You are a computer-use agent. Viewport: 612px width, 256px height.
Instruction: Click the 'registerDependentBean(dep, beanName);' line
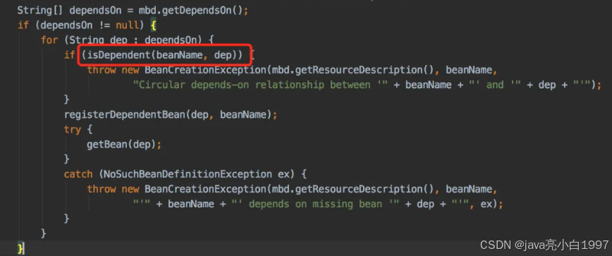(171, 115)
